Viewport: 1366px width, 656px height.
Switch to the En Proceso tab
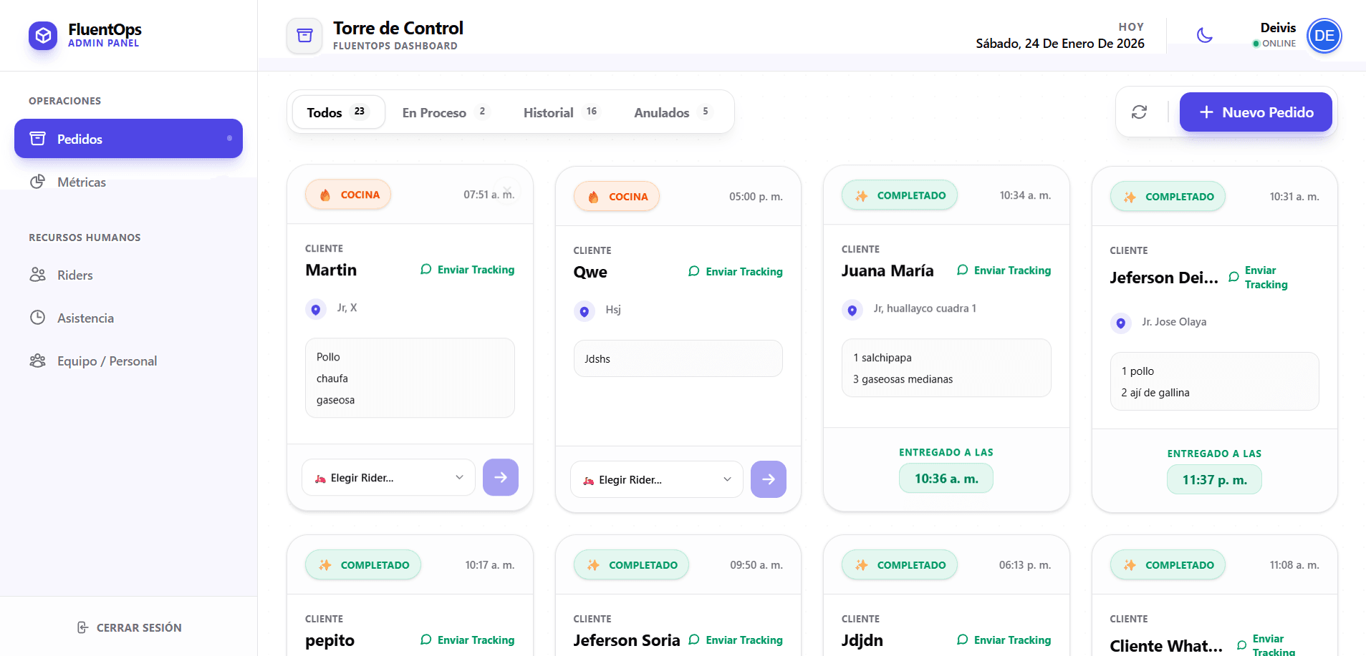[443, 112]
